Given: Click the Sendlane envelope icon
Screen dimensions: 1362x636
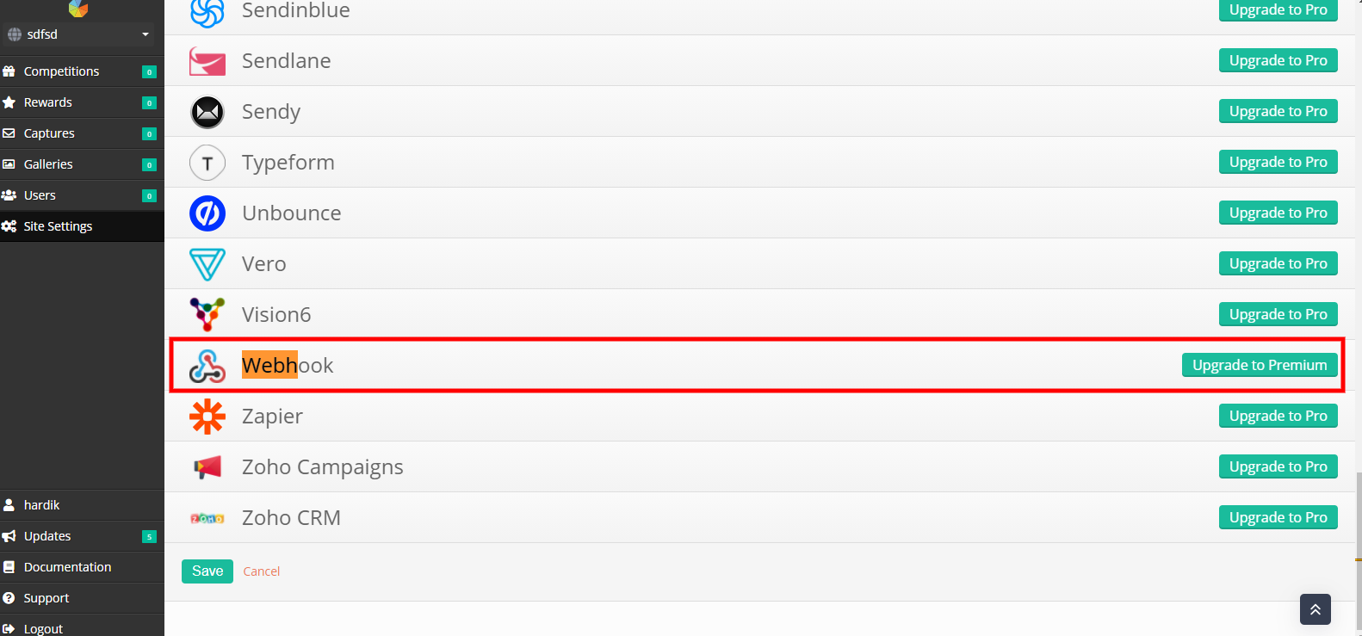Looking at the screenshot, I should pos(207,61).
